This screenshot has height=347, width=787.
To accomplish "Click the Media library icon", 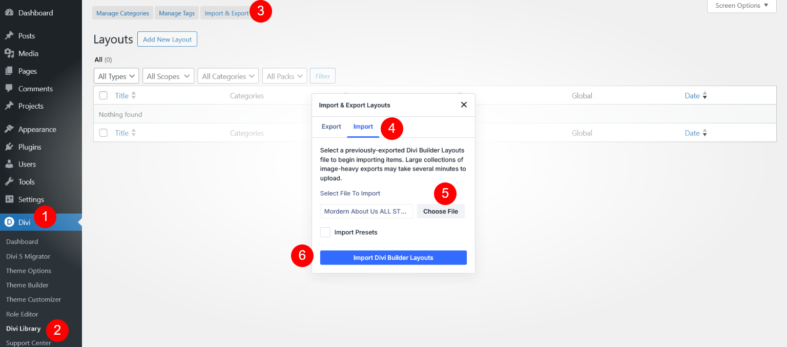I will [x=9, y=53].
